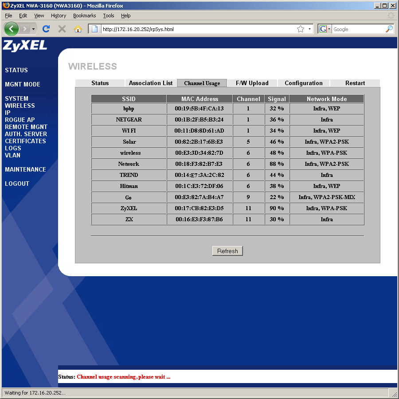The height and width of the screenshot is (399, 399).
Task: Open the URL history dropdown arrow
Action: [309, 29]
